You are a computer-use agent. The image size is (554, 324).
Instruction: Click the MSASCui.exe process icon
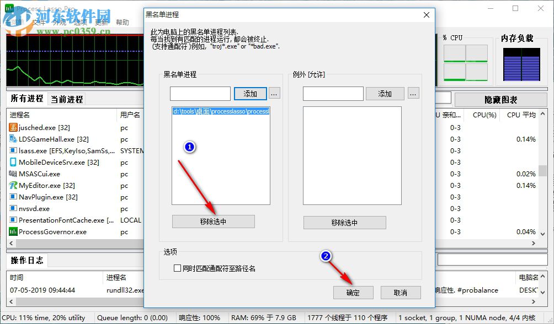(13, 174)
